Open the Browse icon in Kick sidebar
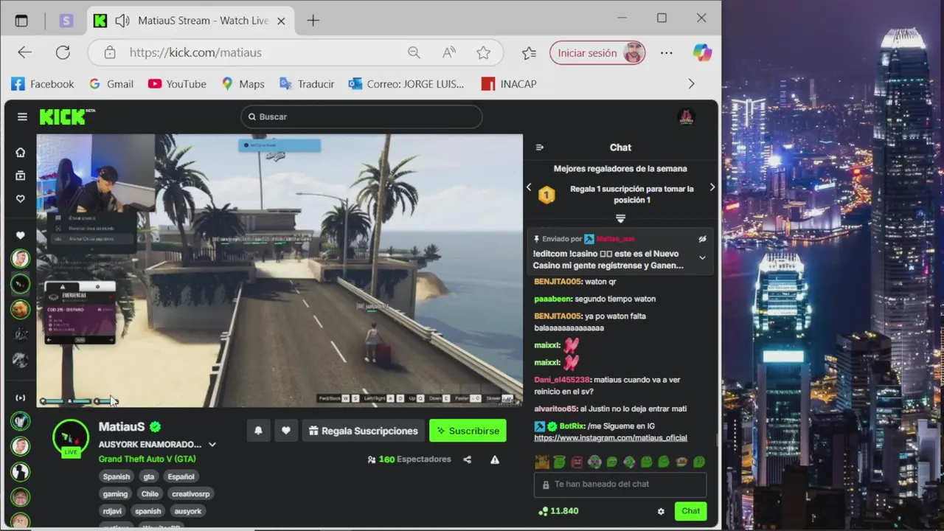Viewport: 944px width, 531px height. (x=21, y=176)
